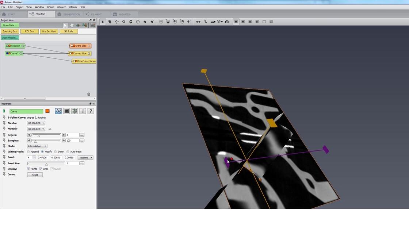Screen dimensions: 409x230
Task: Open the Point options dropdown
Action: (85, 158)
